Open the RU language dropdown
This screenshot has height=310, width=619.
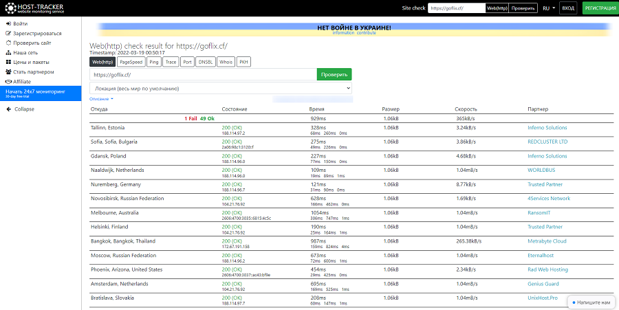549,8
